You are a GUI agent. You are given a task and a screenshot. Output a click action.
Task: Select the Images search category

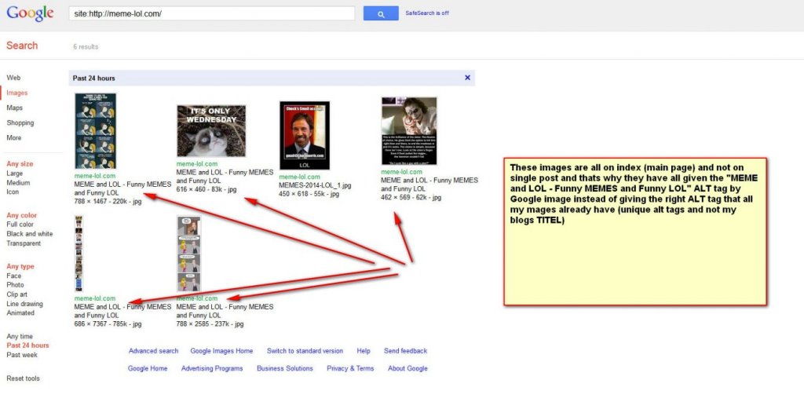pos(17,93)
